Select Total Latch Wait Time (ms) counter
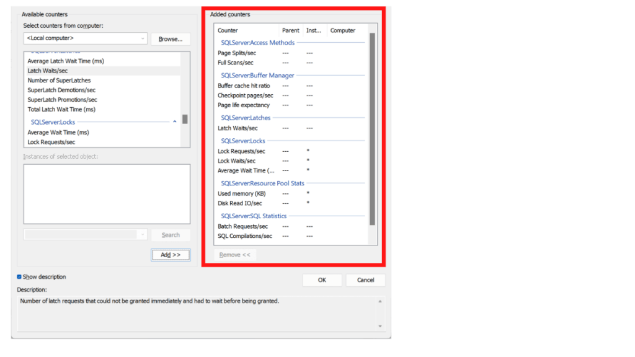 coord(61,110)
